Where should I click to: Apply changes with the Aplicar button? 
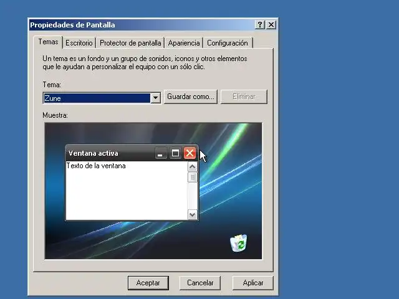(253, 283)
